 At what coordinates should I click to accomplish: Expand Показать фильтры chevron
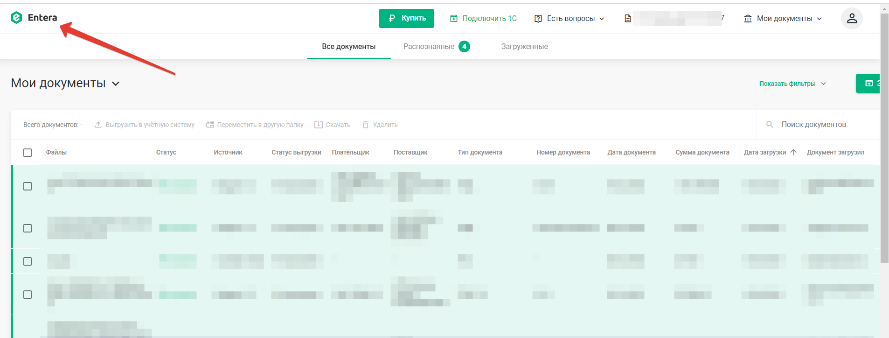click(824, 84)
